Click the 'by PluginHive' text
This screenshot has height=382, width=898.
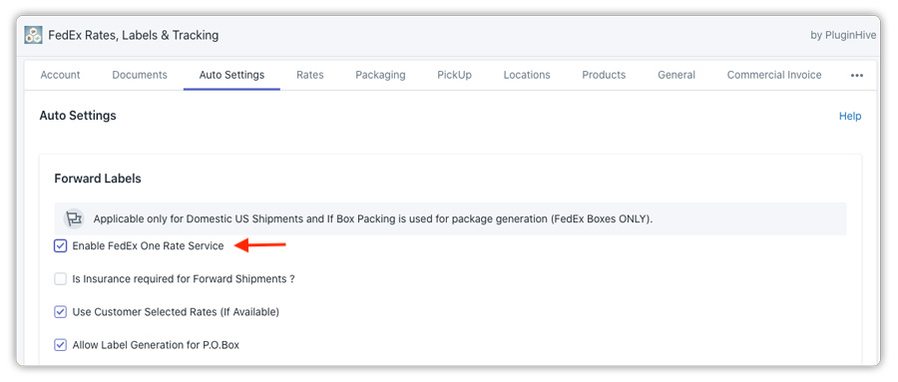tap(843, 35)
